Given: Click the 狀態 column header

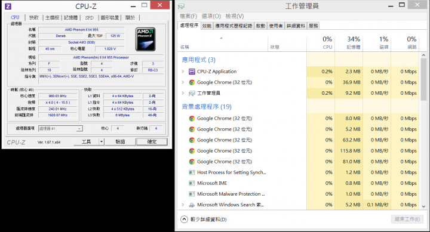Looking at the screenshot, I should pos(287,43).
